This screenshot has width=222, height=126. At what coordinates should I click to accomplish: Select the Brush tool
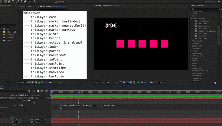point(18,2)
